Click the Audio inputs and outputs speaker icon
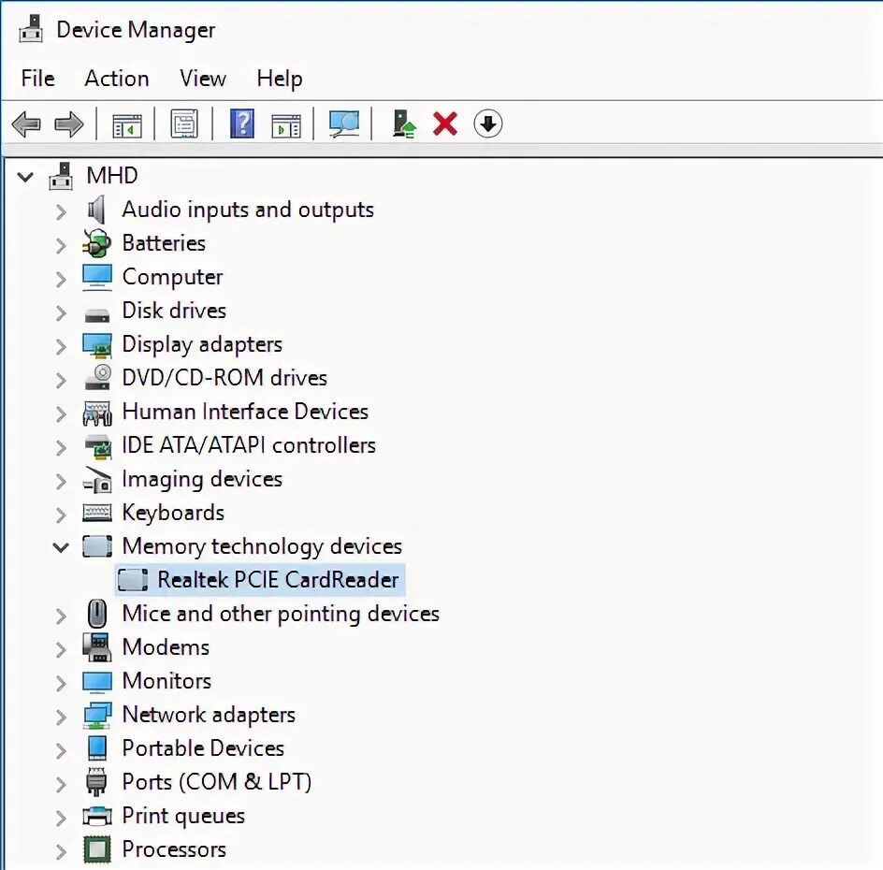 point(97,210)
